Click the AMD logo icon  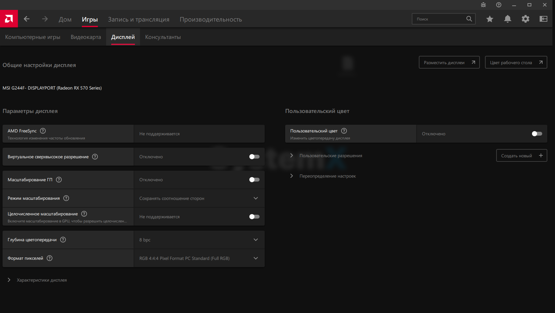click(x=9, y=19)
